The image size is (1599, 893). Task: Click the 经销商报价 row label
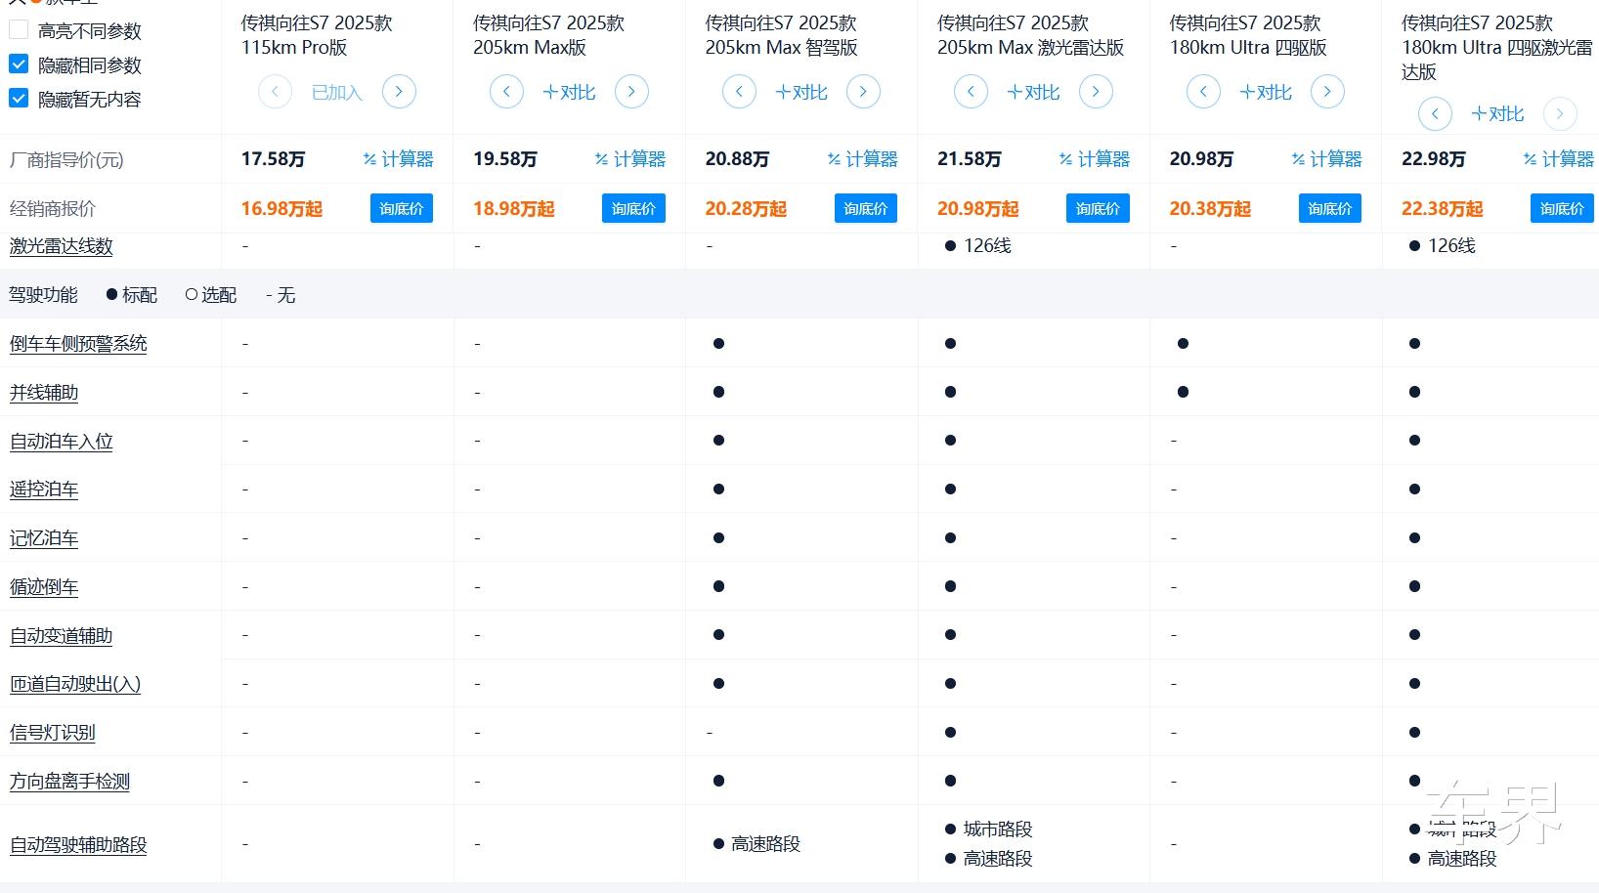point(53,208)
